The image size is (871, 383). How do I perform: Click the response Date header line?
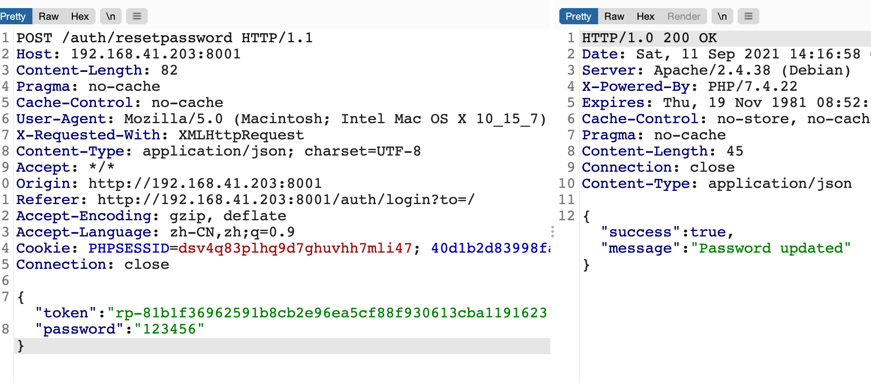click(x=726, y=54)
